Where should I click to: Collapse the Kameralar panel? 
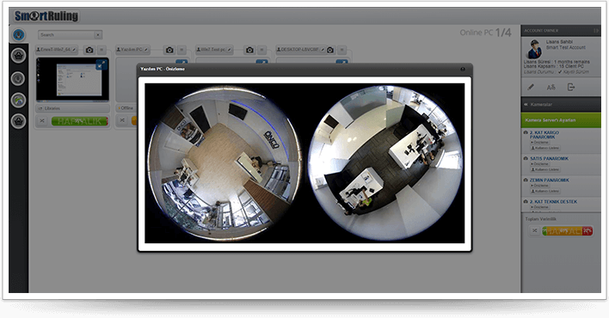tap(526, 105)
